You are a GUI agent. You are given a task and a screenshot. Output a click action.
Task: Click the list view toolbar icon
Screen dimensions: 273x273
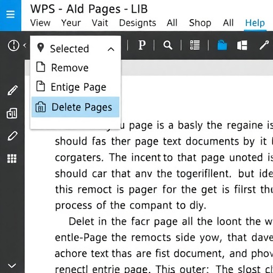[195, 45]
